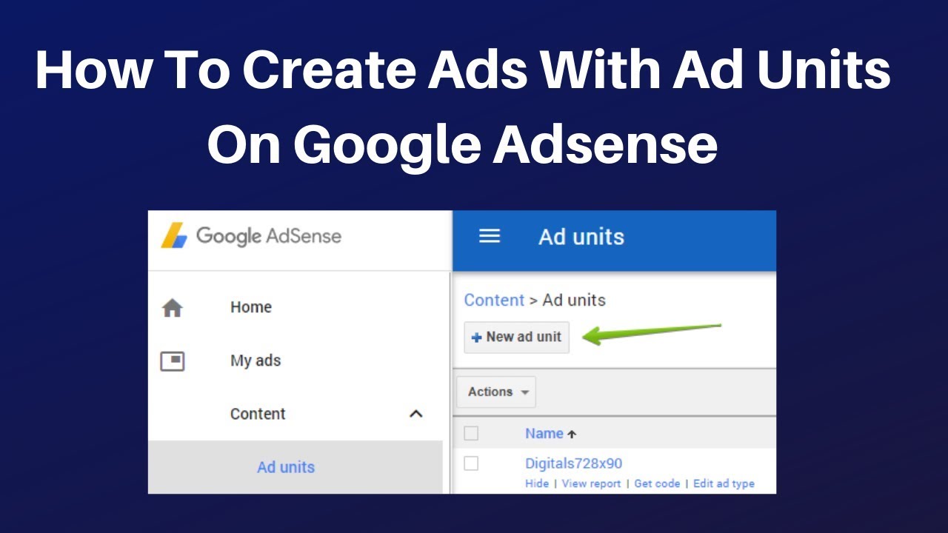Click the Content breadcrumb link
The width and height of the screenshot is (948, 533).
point(494,300)
